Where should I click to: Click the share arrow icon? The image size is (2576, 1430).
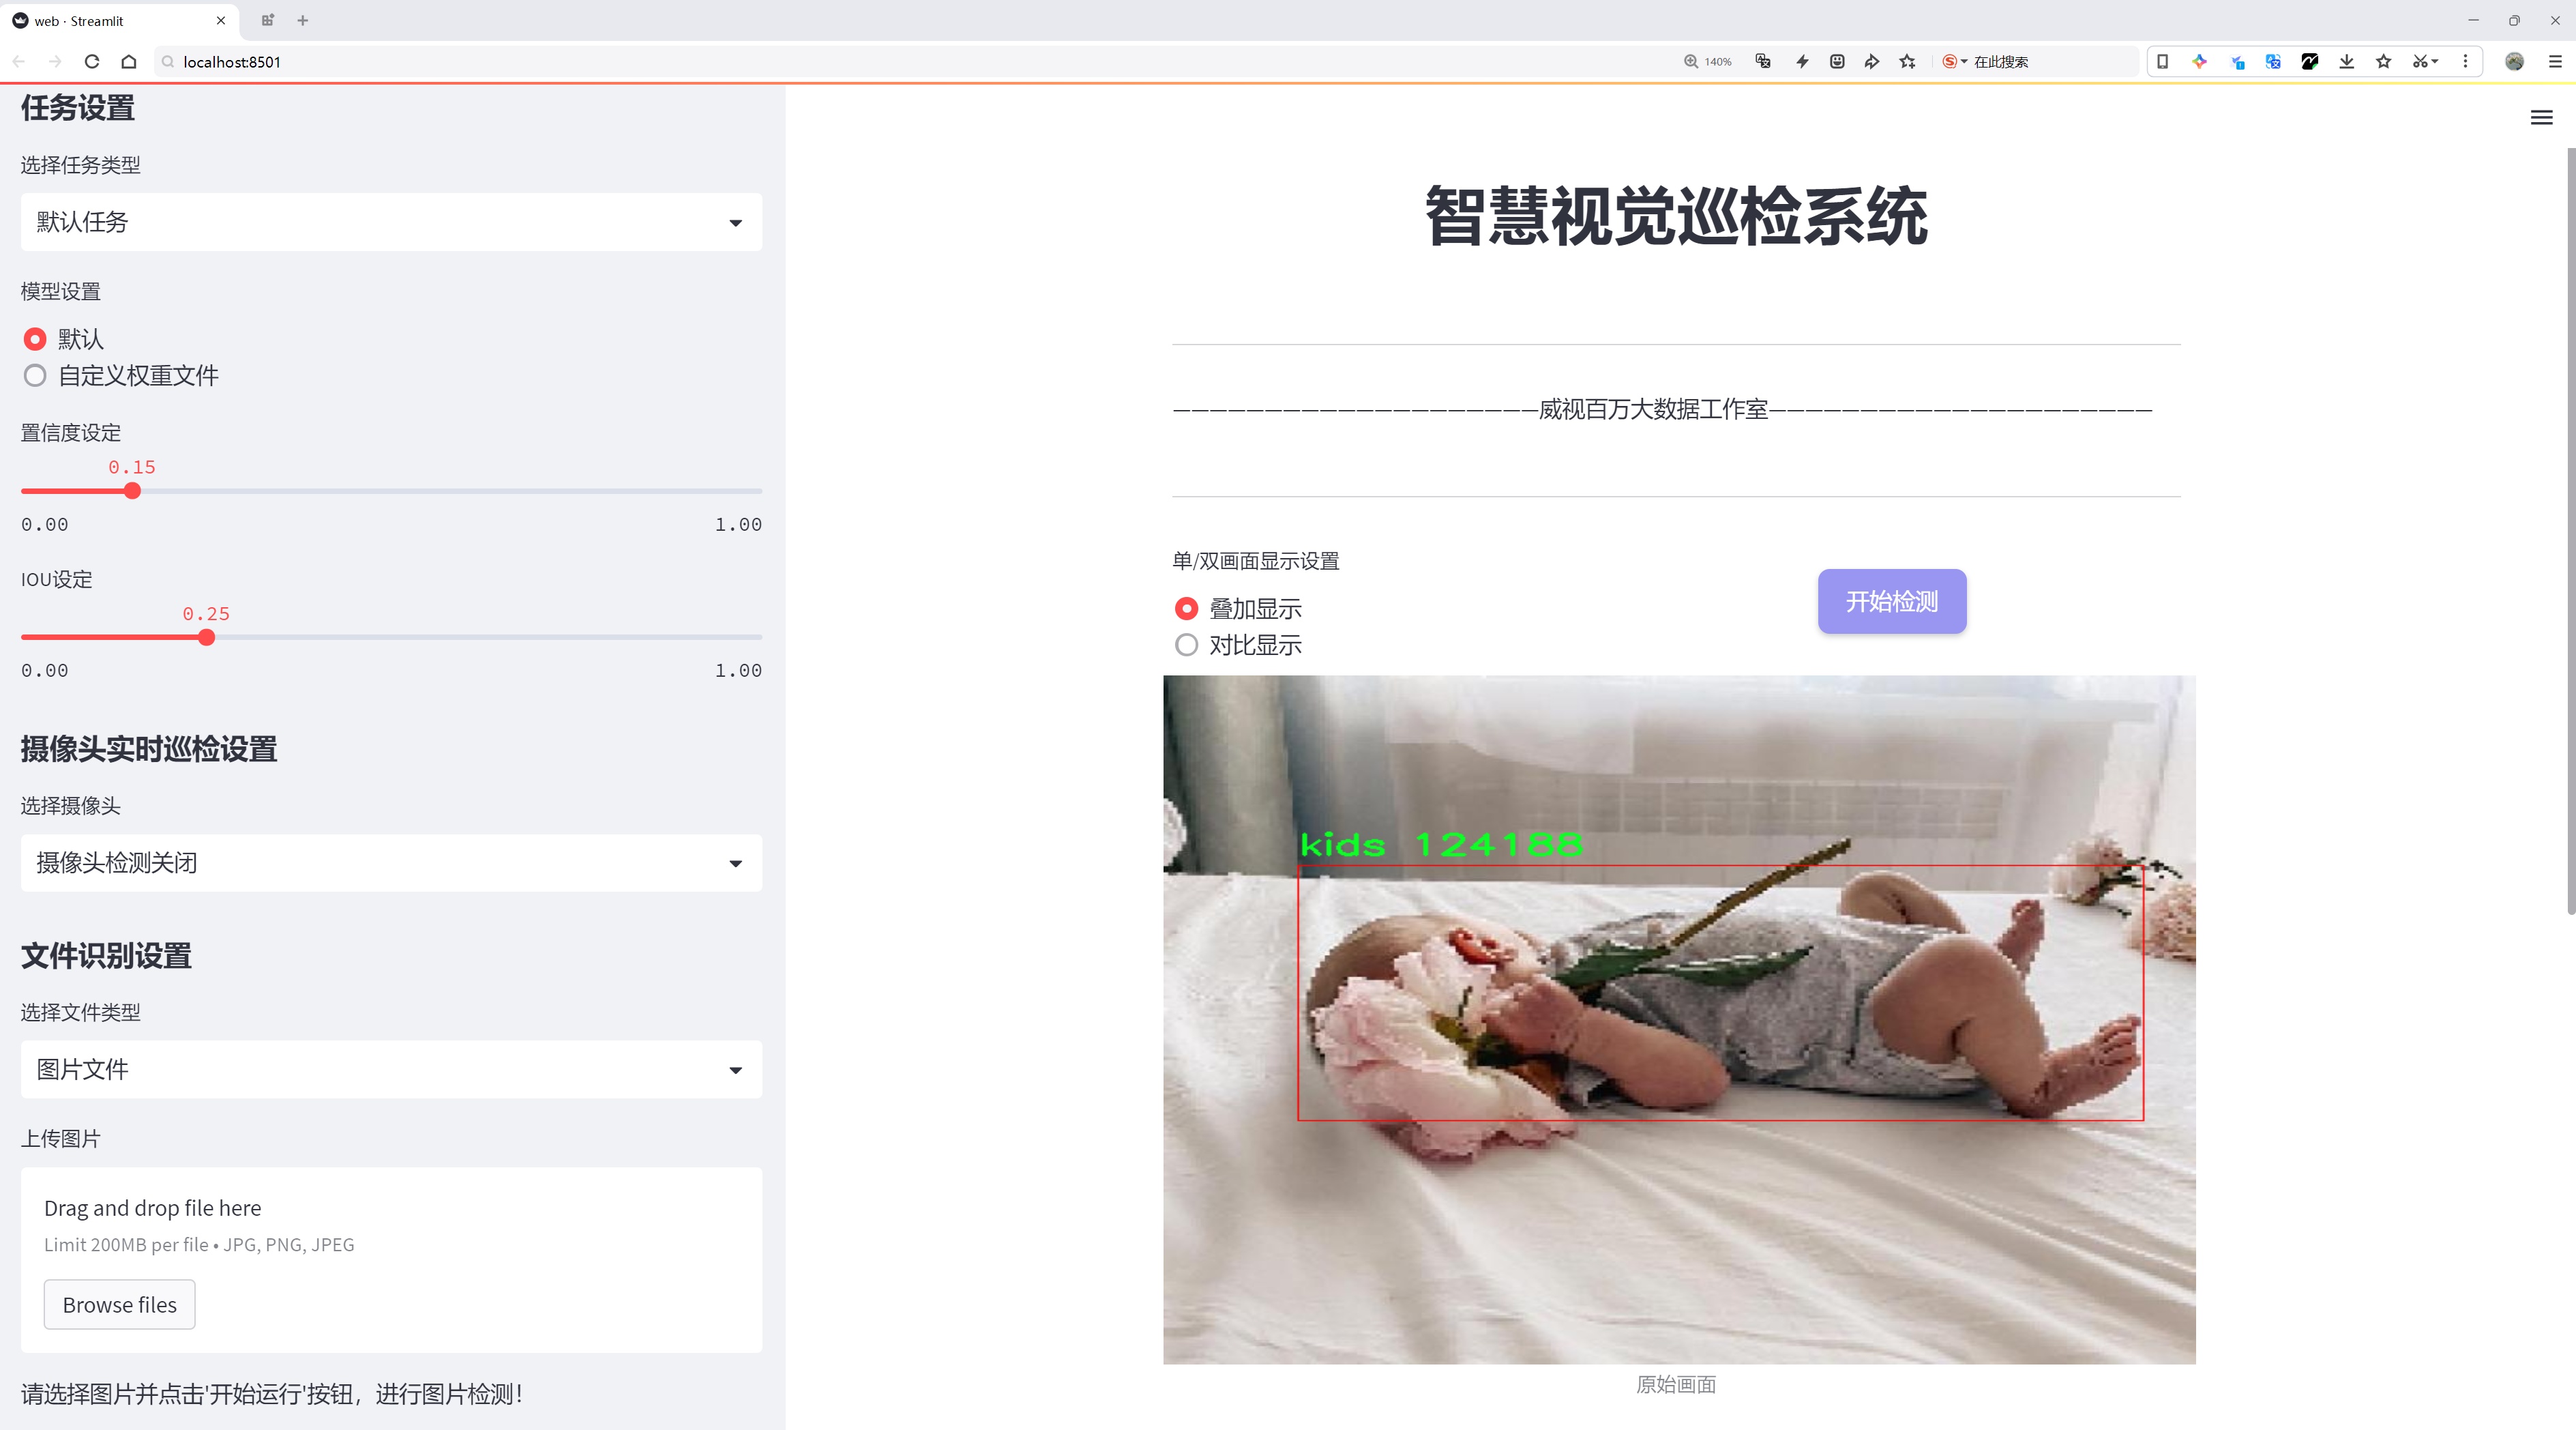(1872, 62)
